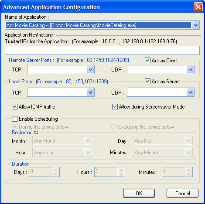Image resolution: width=205 pixels, height=204 pixels.
Task: Toggle the Allow ICMP traffic checkbox
Action: 14,107
